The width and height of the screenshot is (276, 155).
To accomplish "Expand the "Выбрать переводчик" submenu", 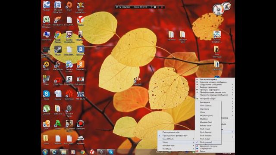I will tap(215, 87).
